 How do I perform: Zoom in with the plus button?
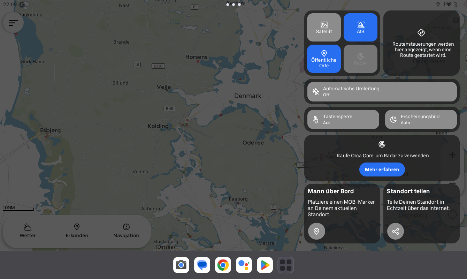click(452, 155)
